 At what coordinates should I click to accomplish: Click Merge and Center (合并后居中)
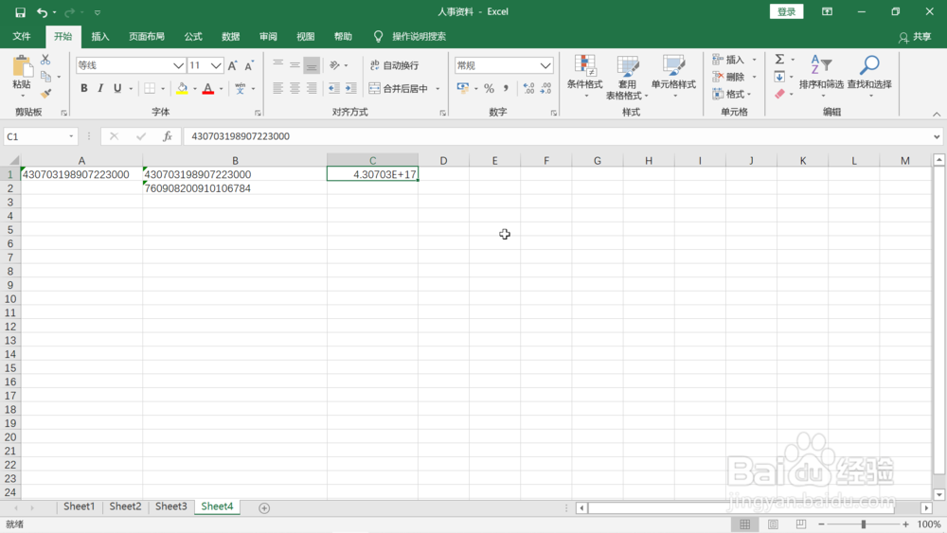click(x=398, y=89)
